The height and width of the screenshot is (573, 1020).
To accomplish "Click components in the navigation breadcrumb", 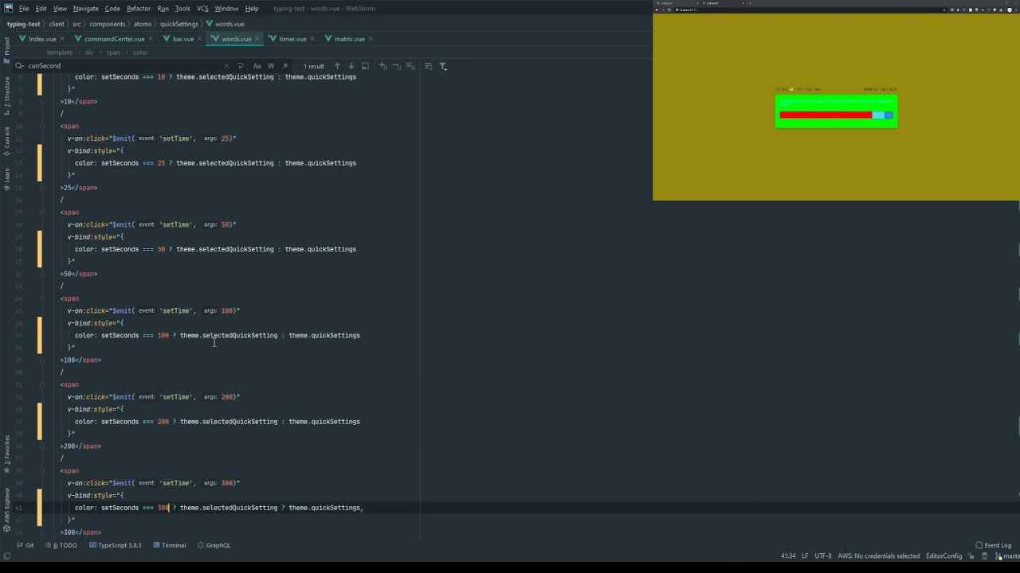I will [109, 24].
